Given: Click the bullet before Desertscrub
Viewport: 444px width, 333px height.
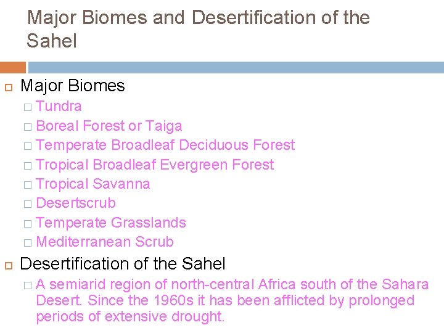Looking at the screenshot, I should pos(28,204).
